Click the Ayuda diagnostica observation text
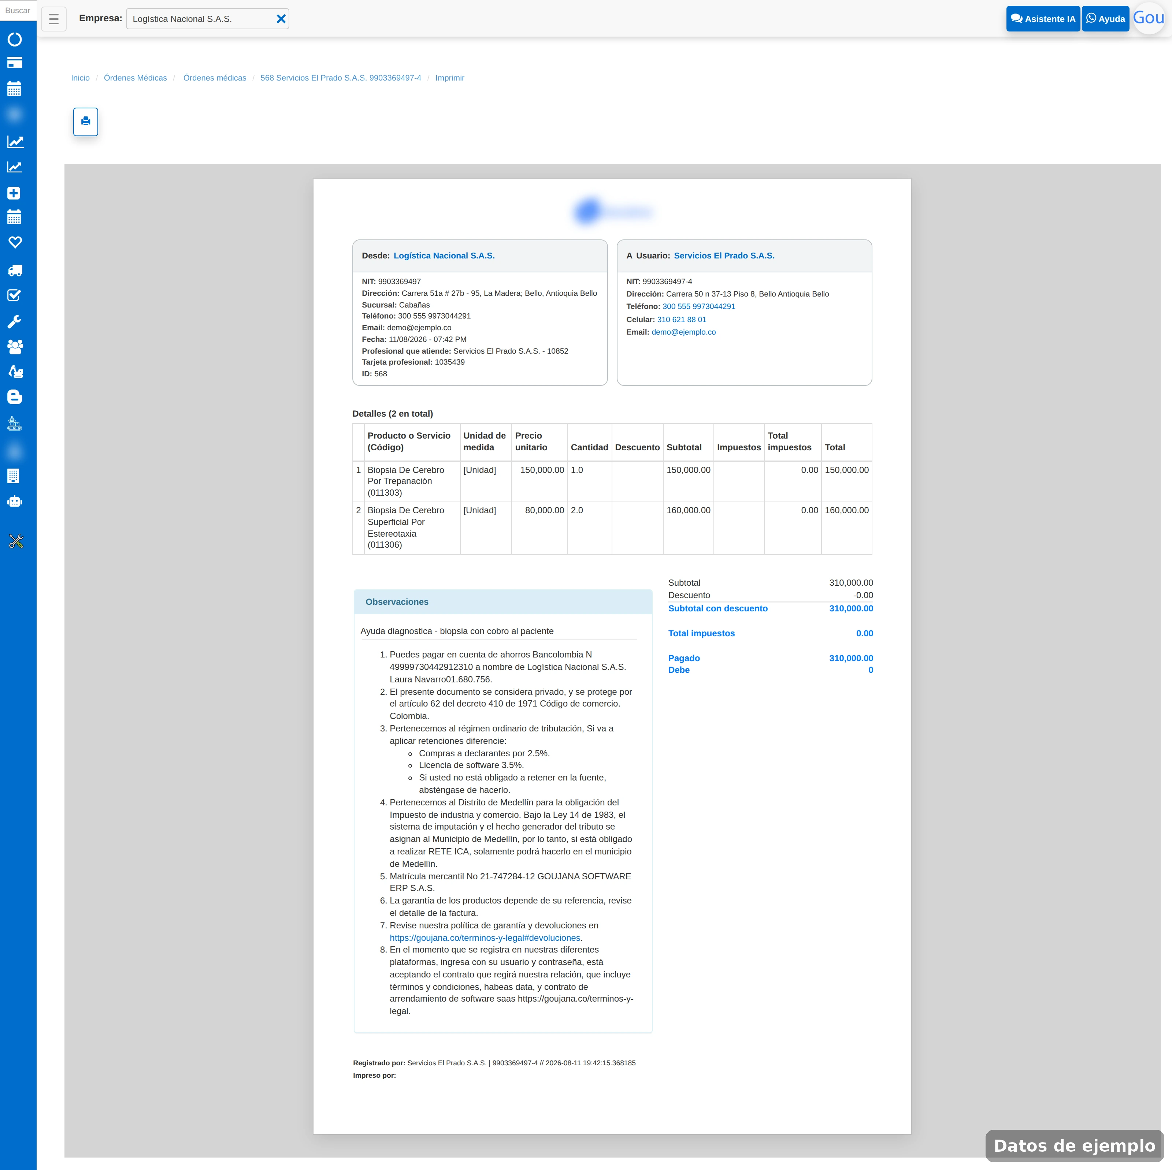 pyautogui.click(x=457, y=631)
